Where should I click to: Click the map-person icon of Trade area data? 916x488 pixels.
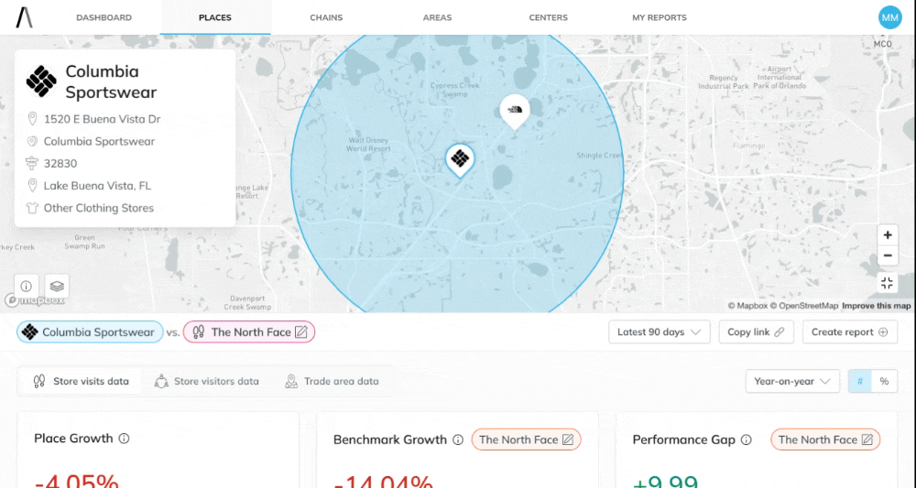(x=291, y=381)
